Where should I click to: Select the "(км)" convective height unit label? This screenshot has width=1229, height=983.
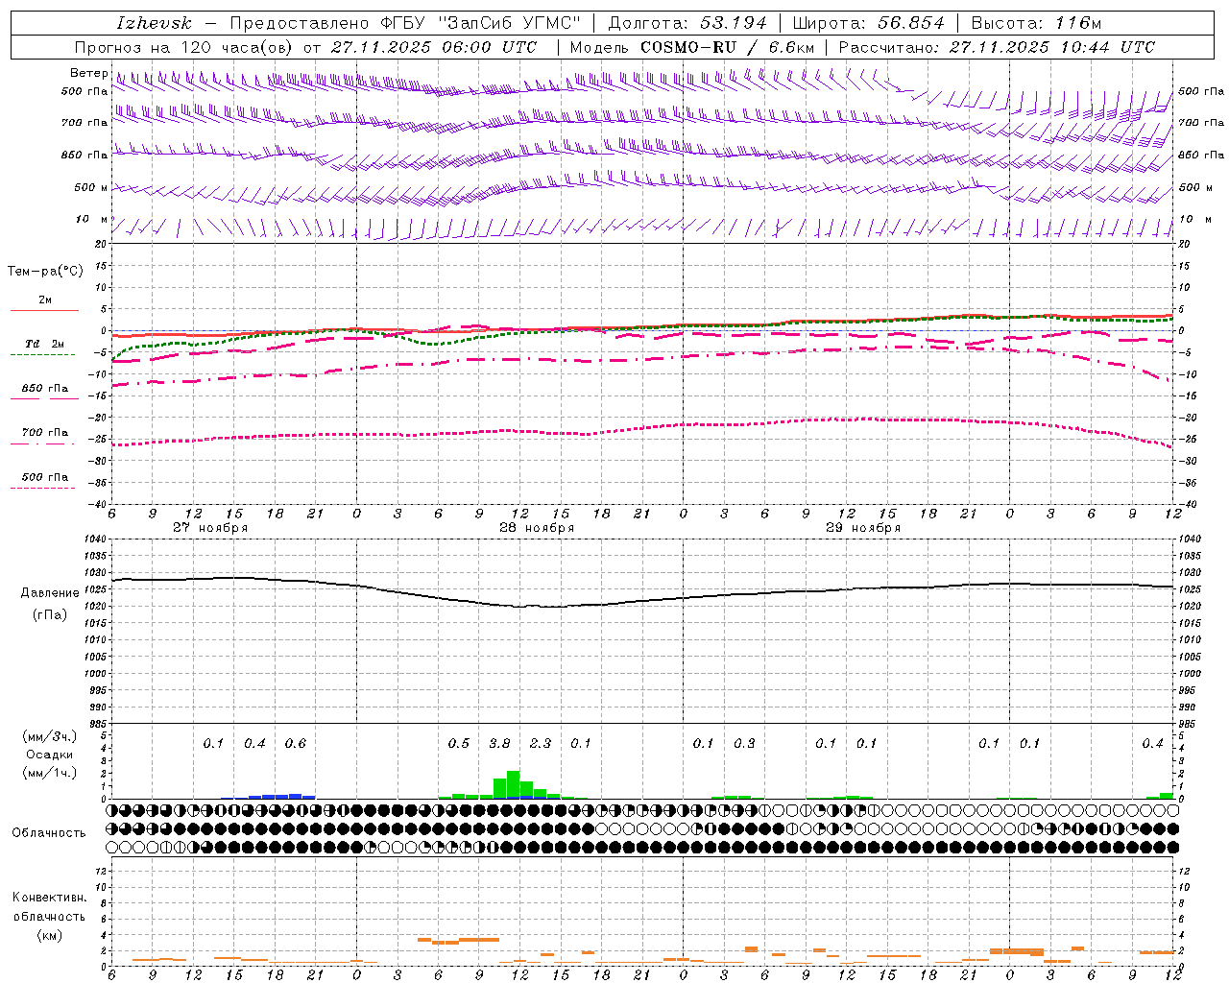point(49,935)
